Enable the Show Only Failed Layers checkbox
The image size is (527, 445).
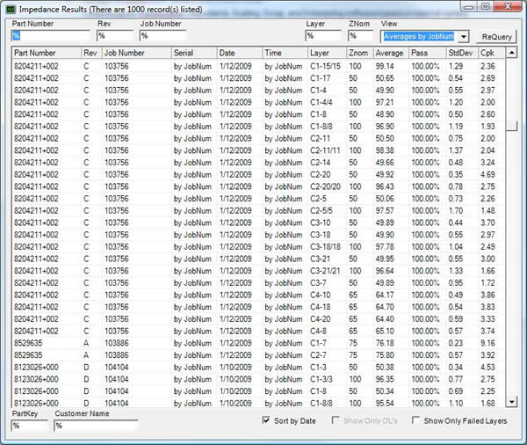[415, 420]
